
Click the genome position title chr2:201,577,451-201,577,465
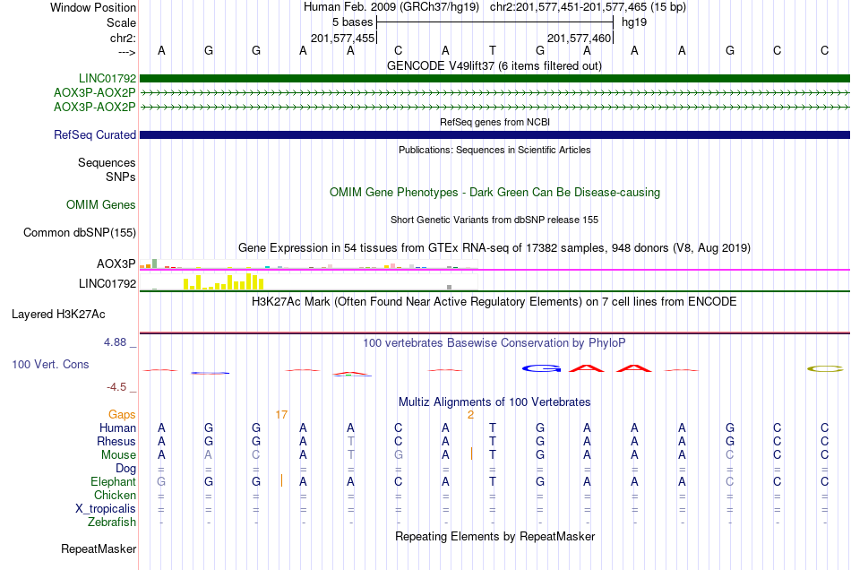(588, 7)
